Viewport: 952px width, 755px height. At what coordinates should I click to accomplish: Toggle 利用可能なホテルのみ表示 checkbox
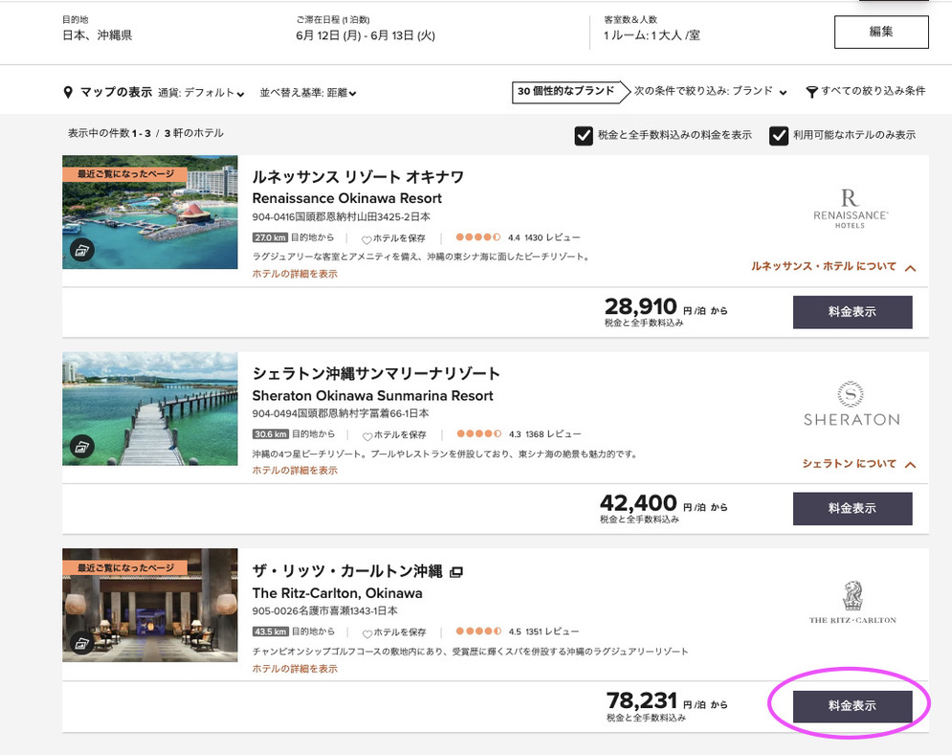tap(779, 136)
